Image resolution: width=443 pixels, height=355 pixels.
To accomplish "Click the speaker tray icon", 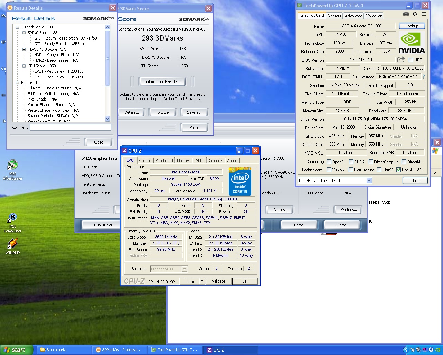I will (x=418, y=350).
